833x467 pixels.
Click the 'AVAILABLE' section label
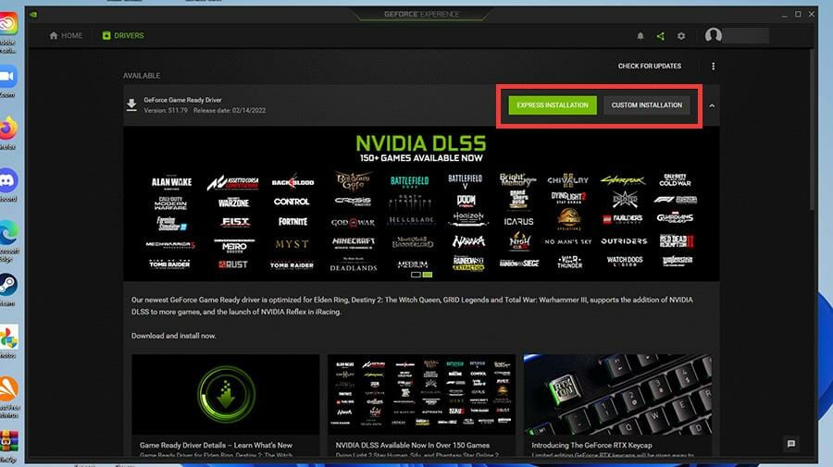142,75
